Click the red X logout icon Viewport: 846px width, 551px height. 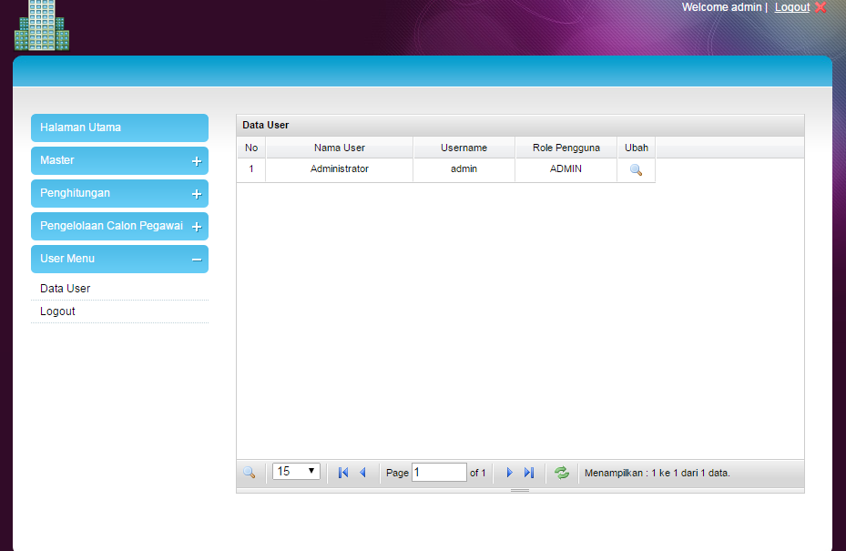click(821, 7)
